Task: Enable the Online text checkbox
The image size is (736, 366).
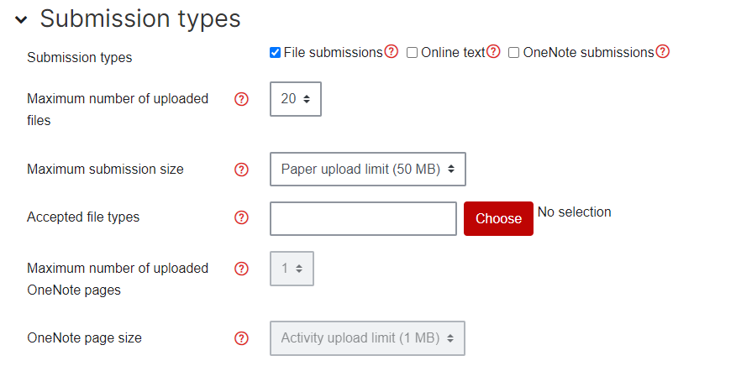Action: pos(412,53)
